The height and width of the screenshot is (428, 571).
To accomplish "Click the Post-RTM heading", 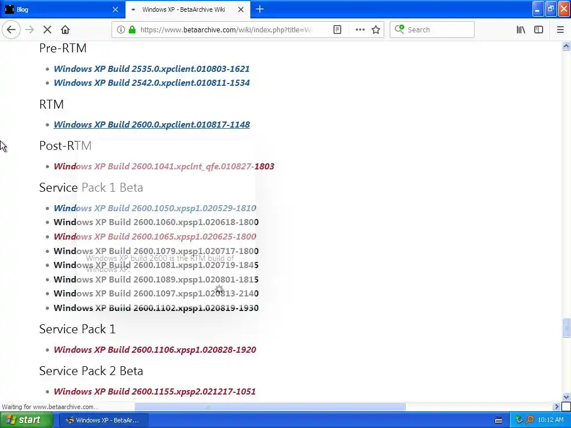I will click(x=65, y=145).
